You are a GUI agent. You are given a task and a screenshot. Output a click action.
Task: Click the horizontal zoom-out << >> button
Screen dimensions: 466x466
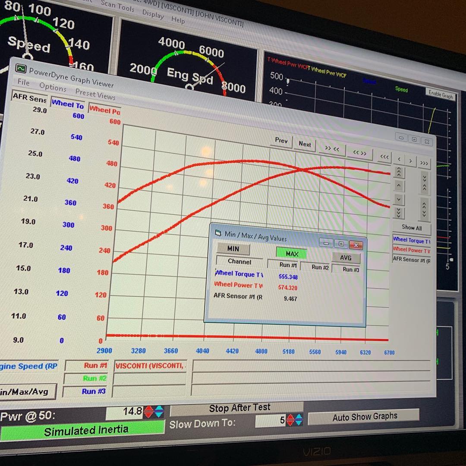[359, 153]
